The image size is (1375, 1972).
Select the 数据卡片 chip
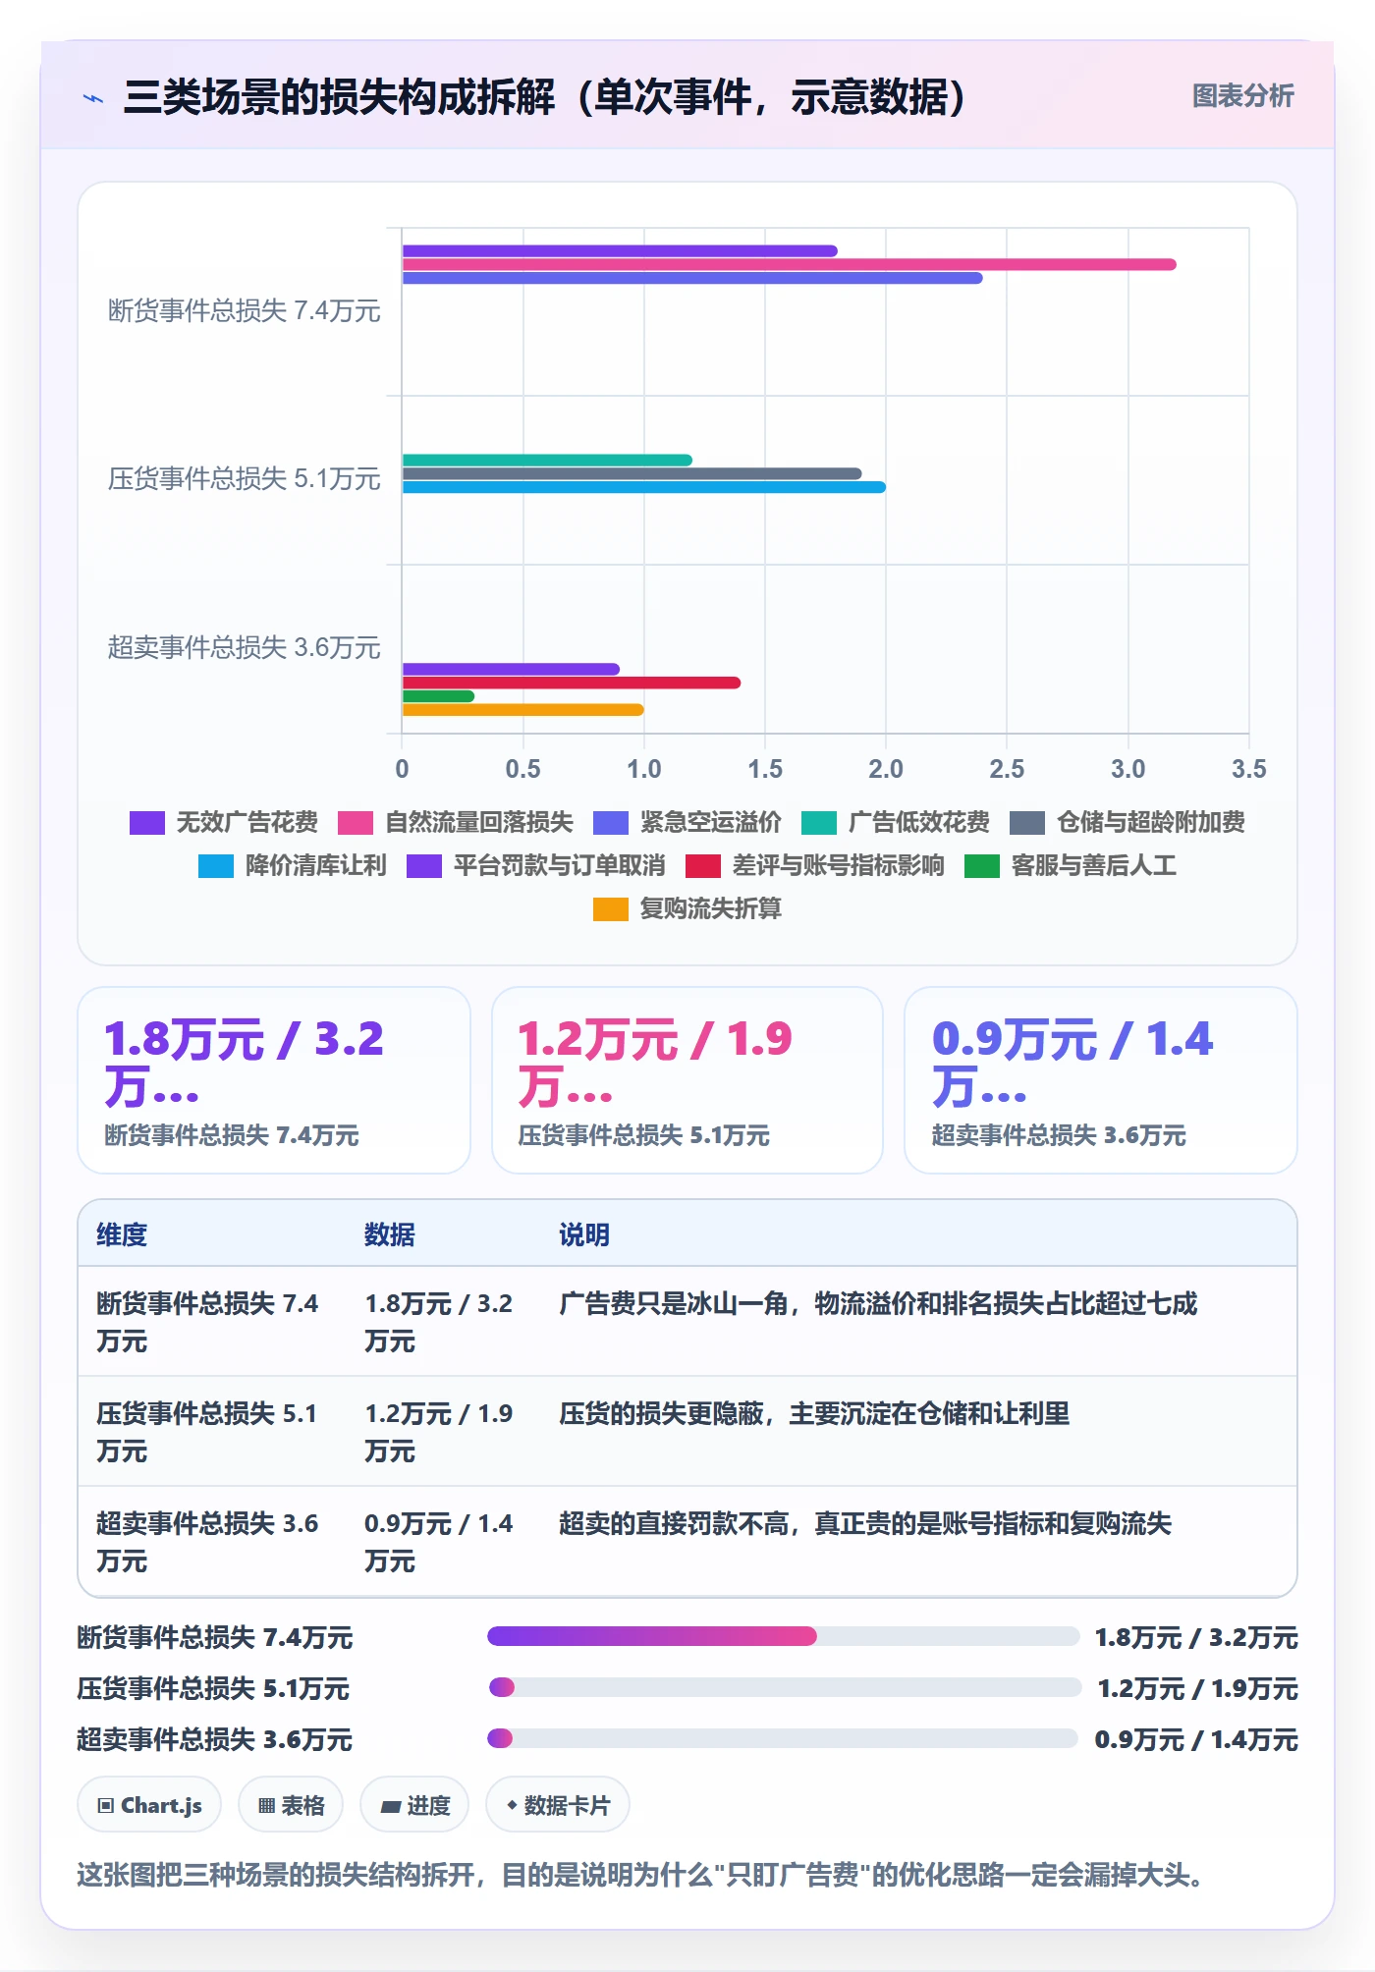[558, 1805]
